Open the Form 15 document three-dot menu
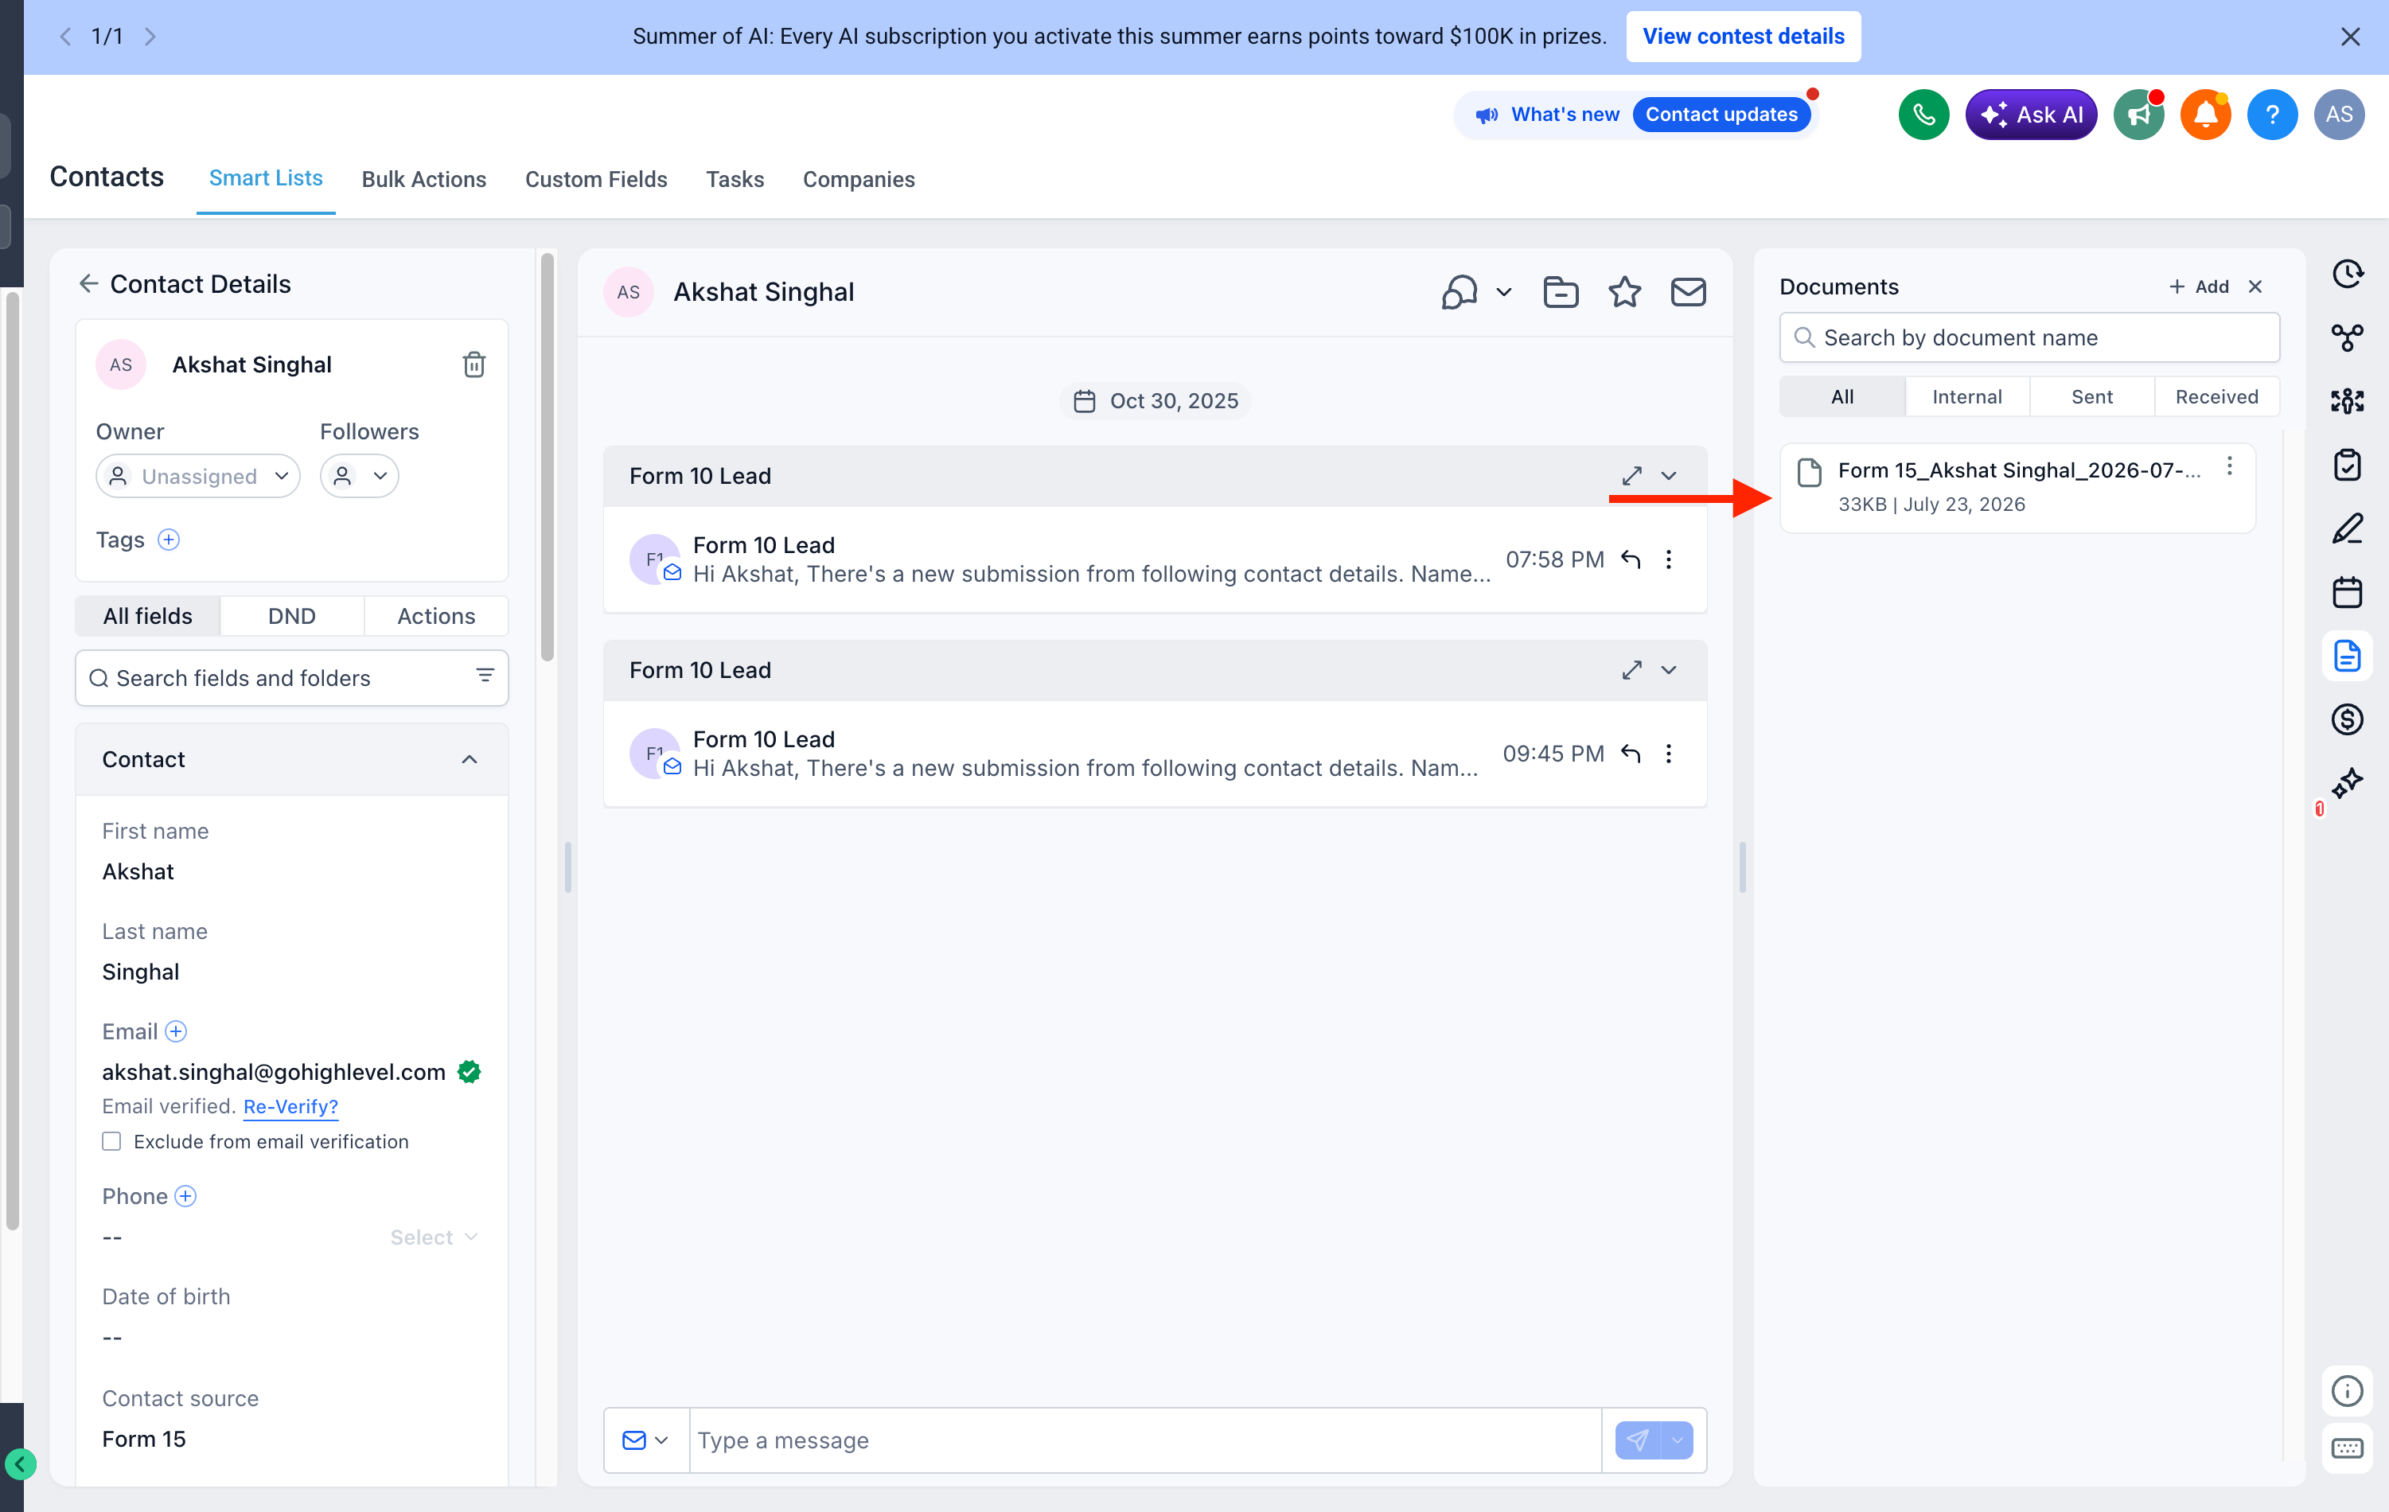 coord(2229,466)
